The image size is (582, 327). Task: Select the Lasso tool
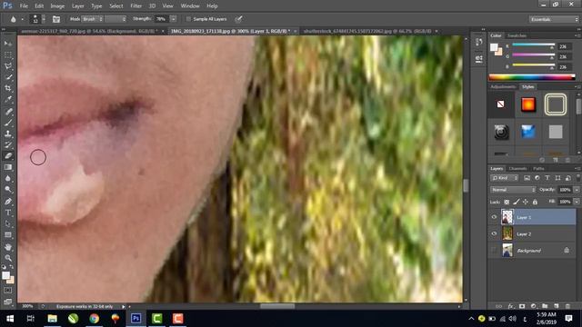[8, 66]
